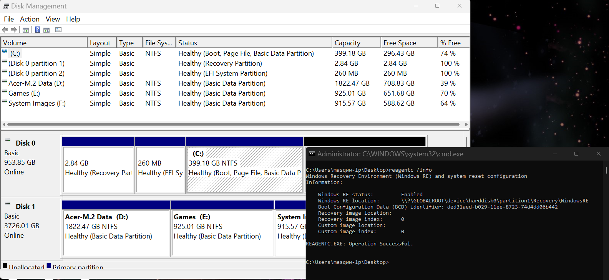Click the cmd.exe window title icon
Screen dimensions: 609x280
pyautogui.click(x=312, y=154)
